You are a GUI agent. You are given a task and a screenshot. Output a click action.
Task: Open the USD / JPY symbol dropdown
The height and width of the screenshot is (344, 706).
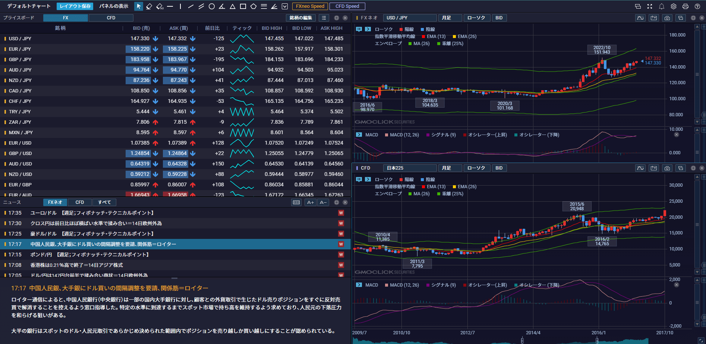tap(410, 18)
